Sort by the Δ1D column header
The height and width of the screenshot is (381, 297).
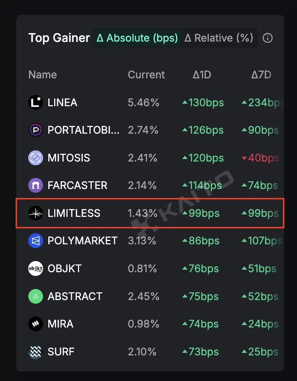coord(202,75)
